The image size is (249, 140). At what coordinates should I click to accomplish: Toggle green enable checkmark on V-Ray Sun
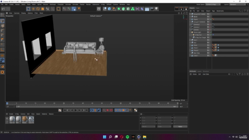coord(211,35)
